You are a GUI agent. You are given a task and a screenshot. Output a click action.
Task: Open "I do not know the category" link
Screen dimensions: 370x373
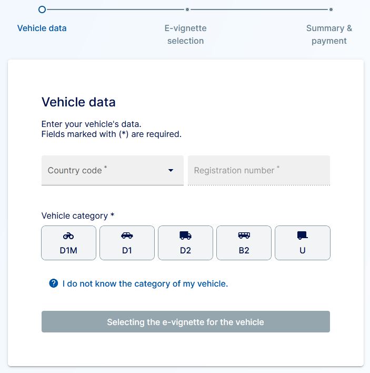(145, 283)
